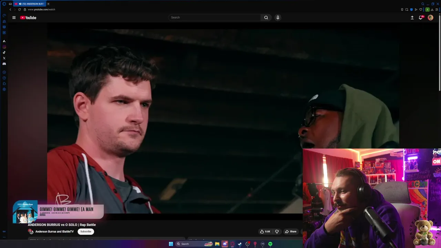Open the YouTube guide hamburger menu
The height and width of the screenshot is (248, 441).
click(14, 18)
